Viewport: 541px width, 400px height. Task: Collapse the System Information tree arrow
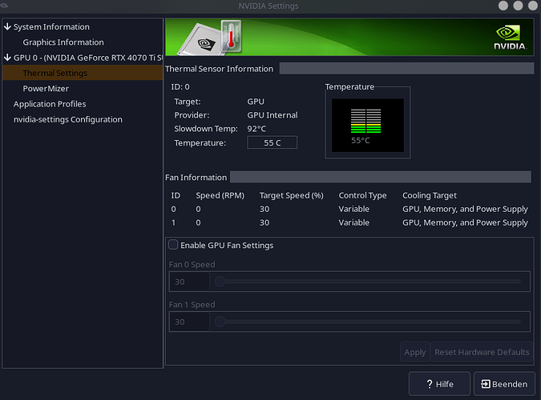(x=7, y=26)
